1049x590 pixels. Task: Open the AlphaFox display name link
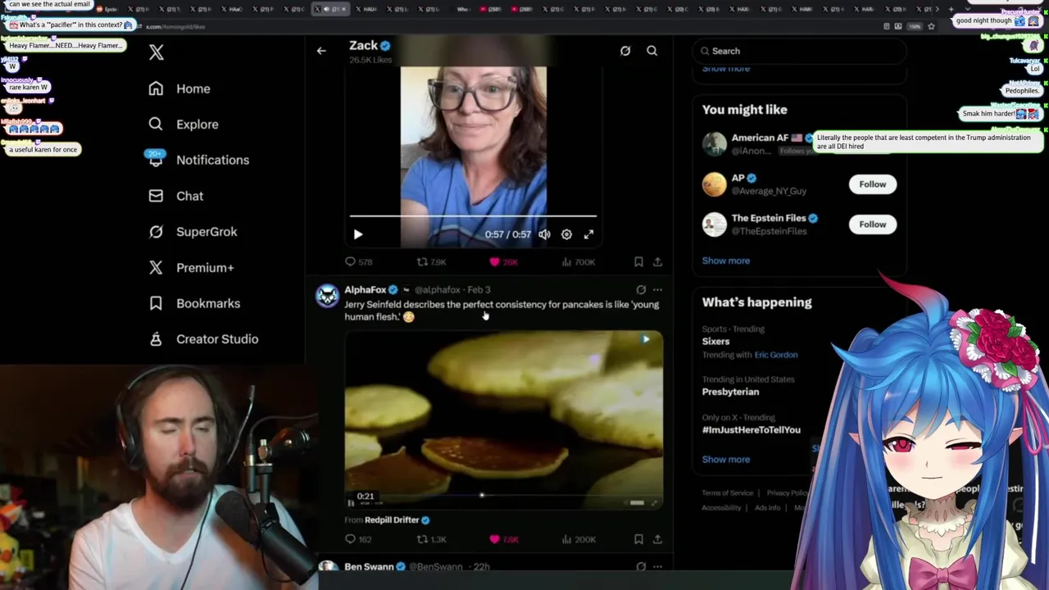click(x=365, y=290)
